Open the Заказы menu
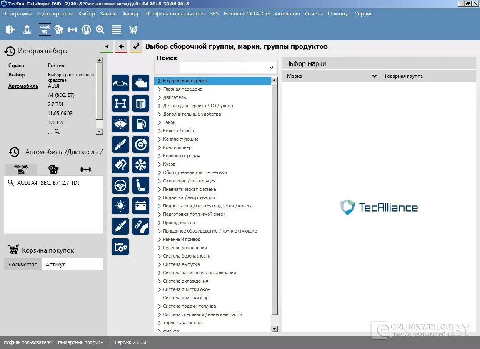 [109, 13]
